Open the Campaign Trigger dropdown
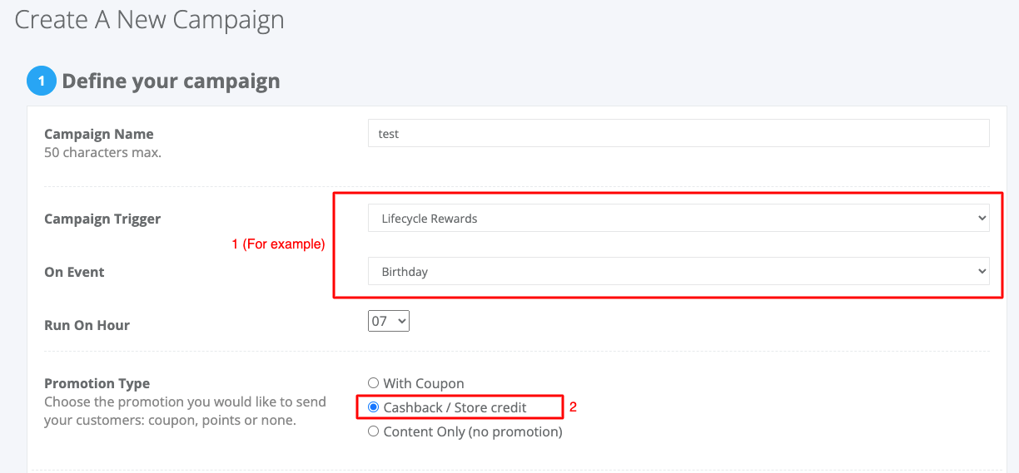The height and width of the screenshot is (473, 1019). click(x=679, y=219)
